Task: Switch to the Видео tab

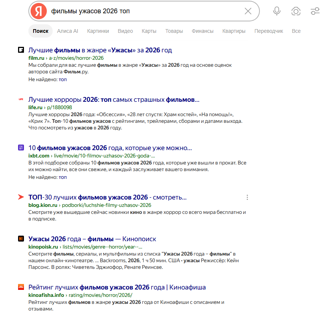Action: (x=125, y=31)
